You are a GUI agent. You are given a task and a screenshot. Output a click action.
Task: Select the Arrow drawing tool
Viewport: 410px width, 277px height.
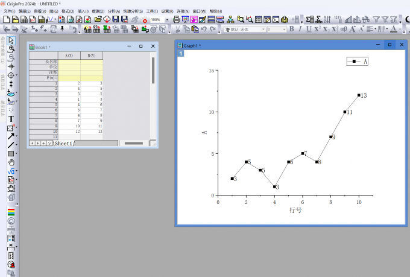(11, 136)
